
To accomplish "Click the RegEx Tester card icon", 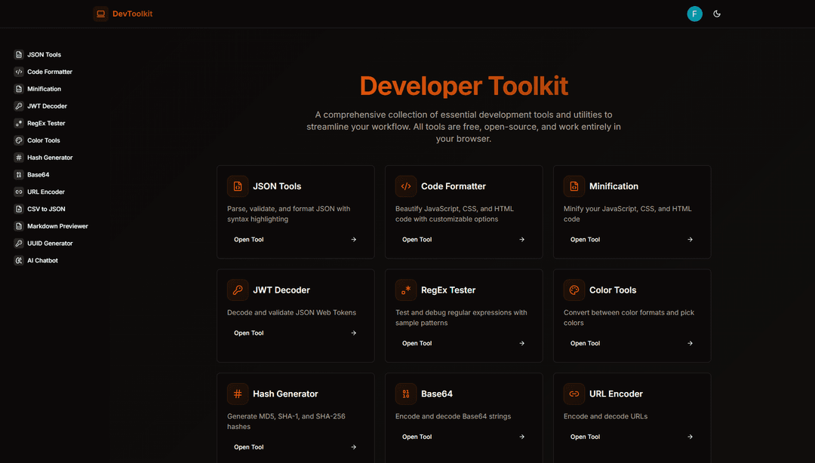I will (406, 290).
